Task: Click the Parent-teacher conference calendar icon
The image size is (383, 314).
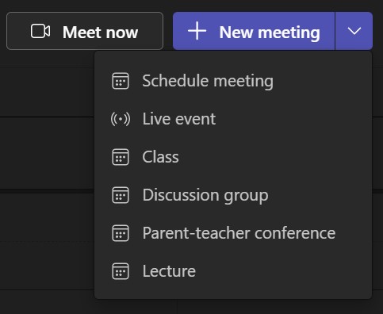Action: [x=121, y=233]
